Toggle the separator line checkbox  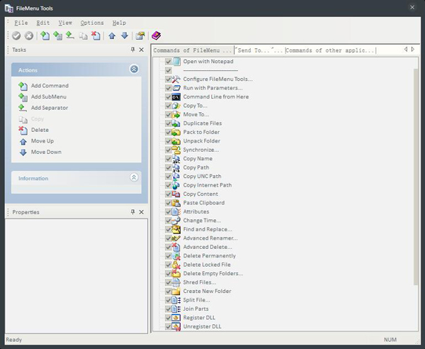[169, 70]
